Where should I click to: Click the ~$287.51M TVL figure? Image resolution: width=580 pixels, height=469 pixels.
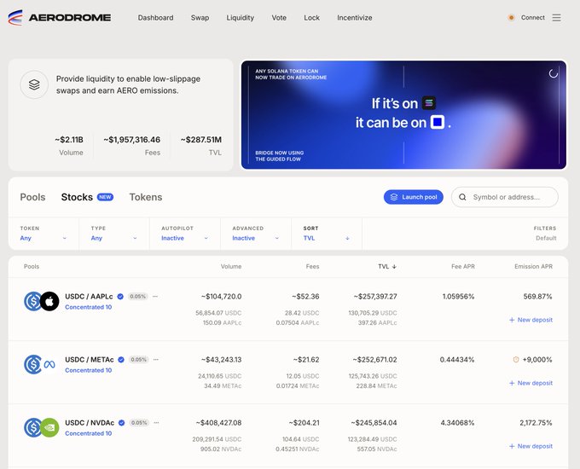point(200,140)
